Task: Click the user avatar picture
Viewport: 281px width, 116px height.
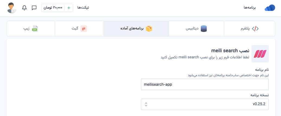Action: tap(11, 8)
